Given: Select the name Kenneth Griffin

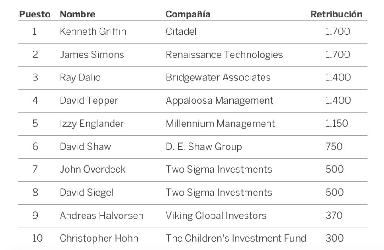Looking at the screenshot, I should click(93, 32).
